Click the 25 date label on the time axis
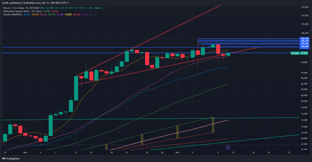 pyautogui.click(x=147, y=152)
